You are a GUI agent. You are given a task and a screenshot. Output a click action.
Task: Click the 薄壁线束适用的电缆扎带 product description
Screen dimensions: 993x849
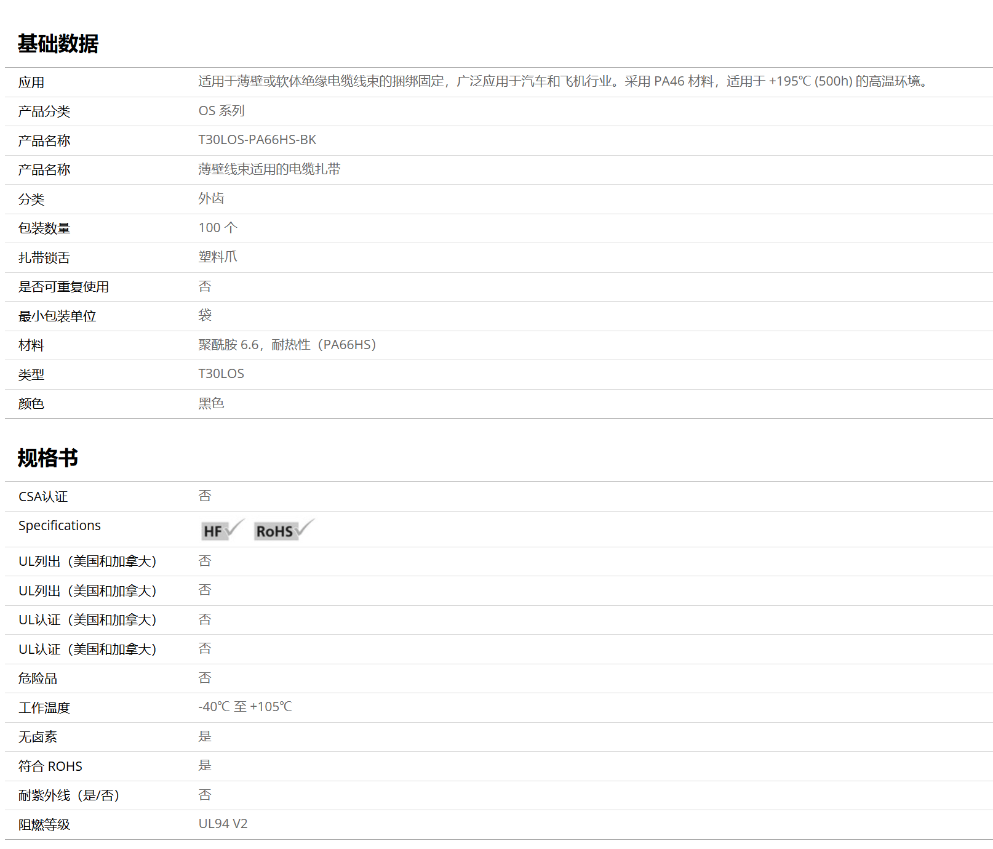(269, 169)
